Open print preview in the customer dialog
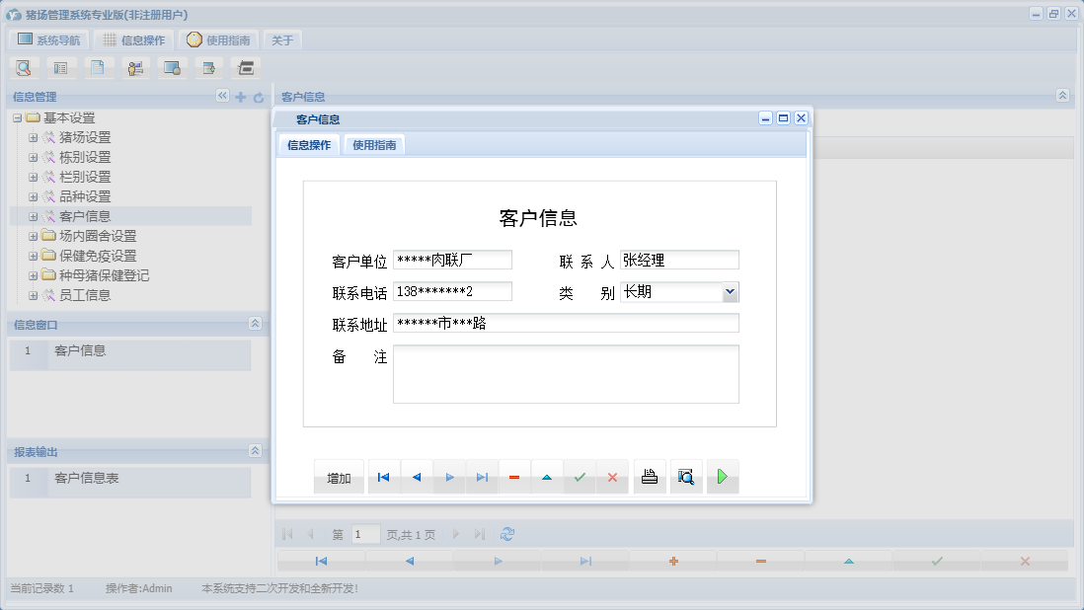This screenshot has width=1084, height=610. pos(686,476)
